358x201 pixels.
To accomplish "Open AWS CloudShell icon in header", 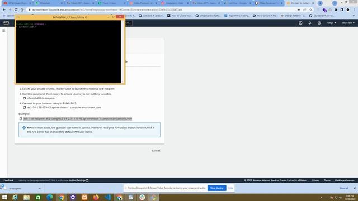I will 300,23.
